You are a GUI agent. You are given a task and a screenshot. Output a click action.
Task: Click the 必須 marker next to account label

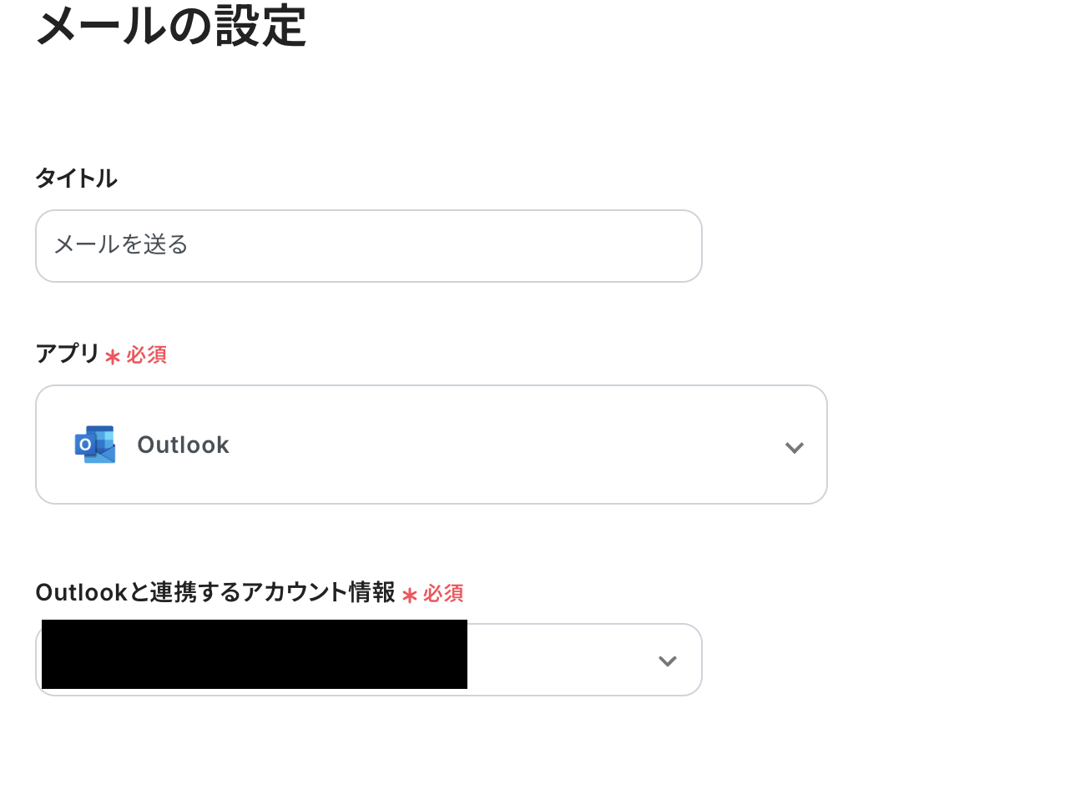[443, 594]
